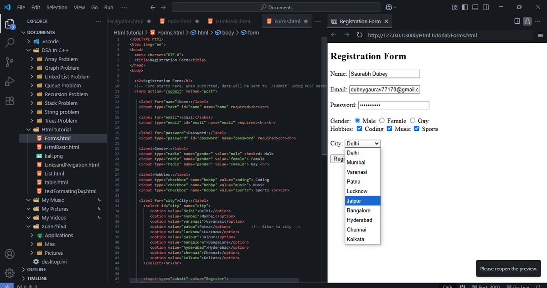Open the Extensions view
547x288 pixels.
[x=10, y=101]
